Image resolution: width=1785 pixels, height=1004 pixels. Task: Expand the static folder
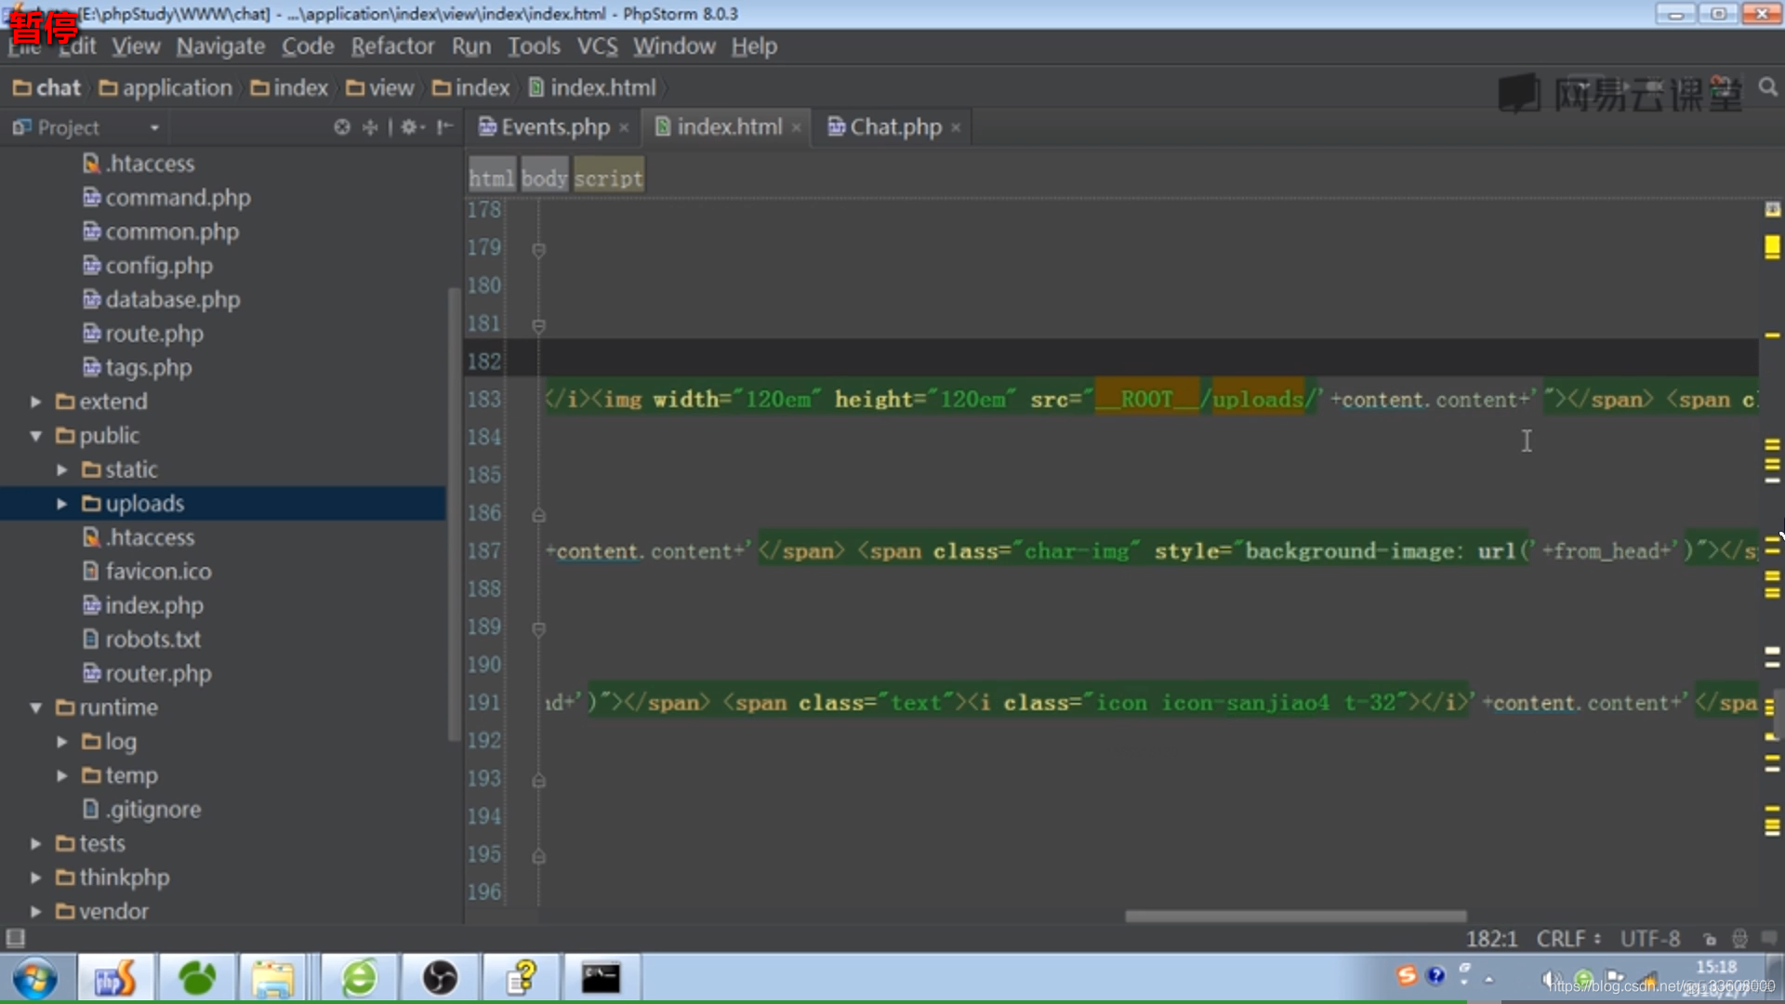click(61, 470)
